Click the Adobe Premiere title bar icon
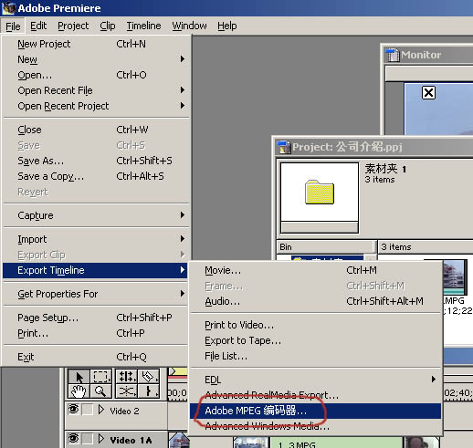This screenshot has width=473, height=448. tap(8, 8)
